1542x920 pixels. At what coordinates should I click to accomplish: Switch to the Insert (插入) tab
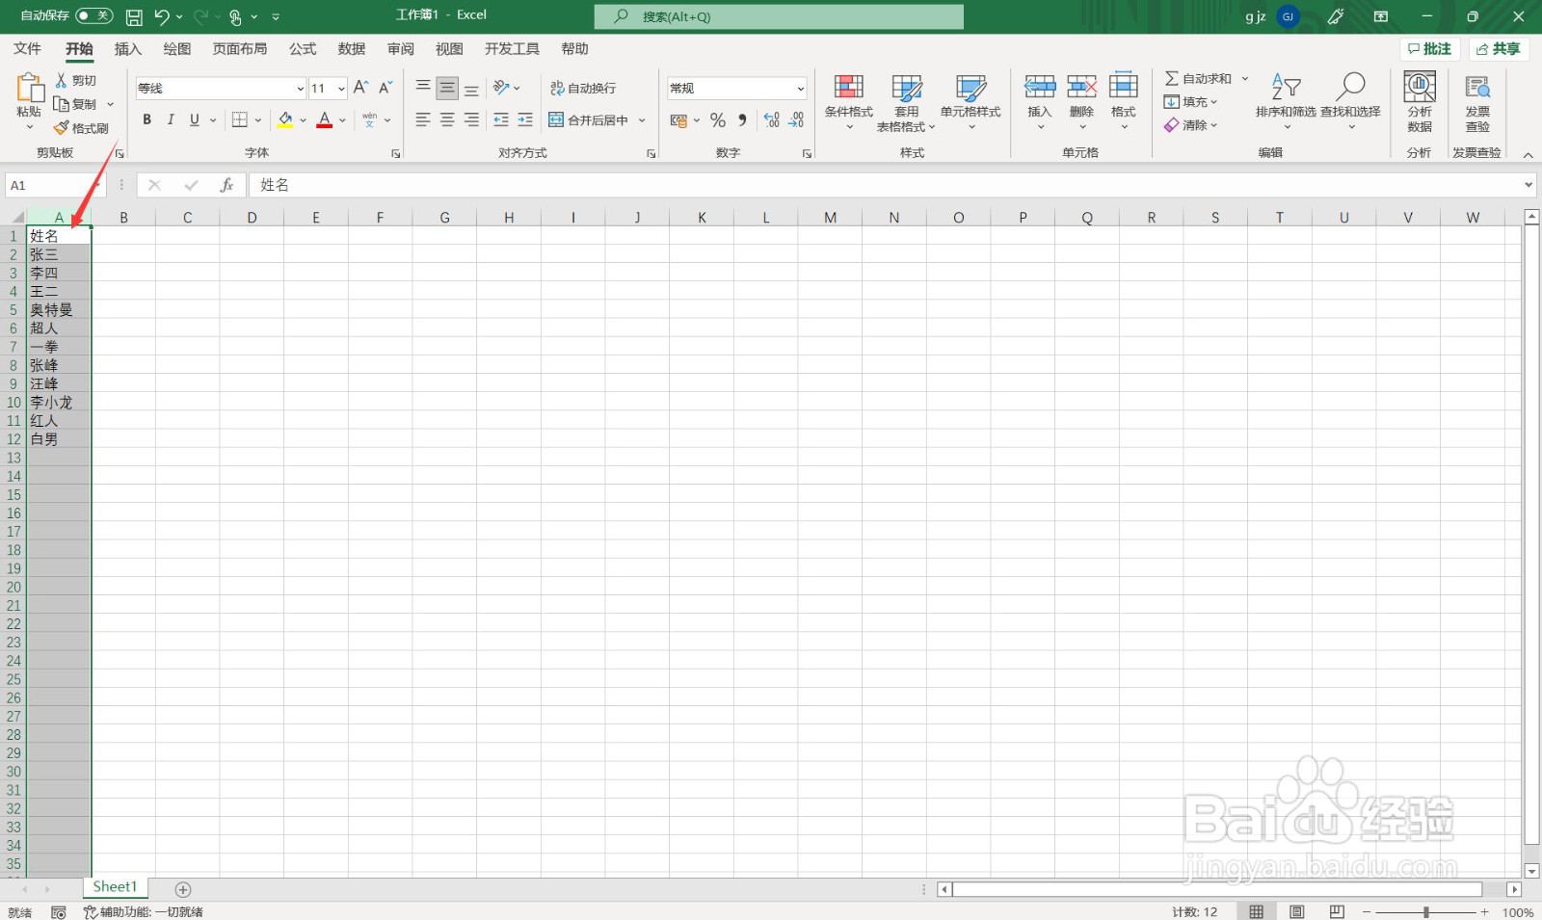[x=128, y=49]
